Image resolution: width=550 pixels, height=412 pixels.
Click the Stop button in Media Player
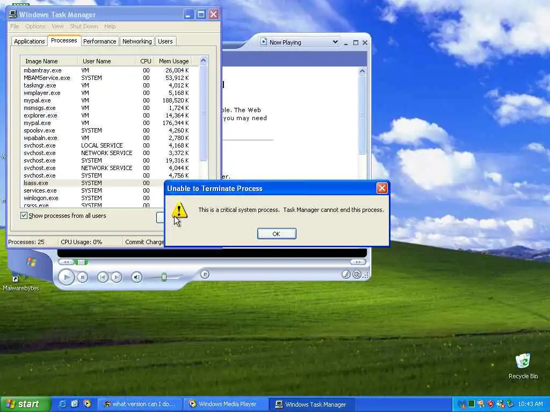click(82, 277)
